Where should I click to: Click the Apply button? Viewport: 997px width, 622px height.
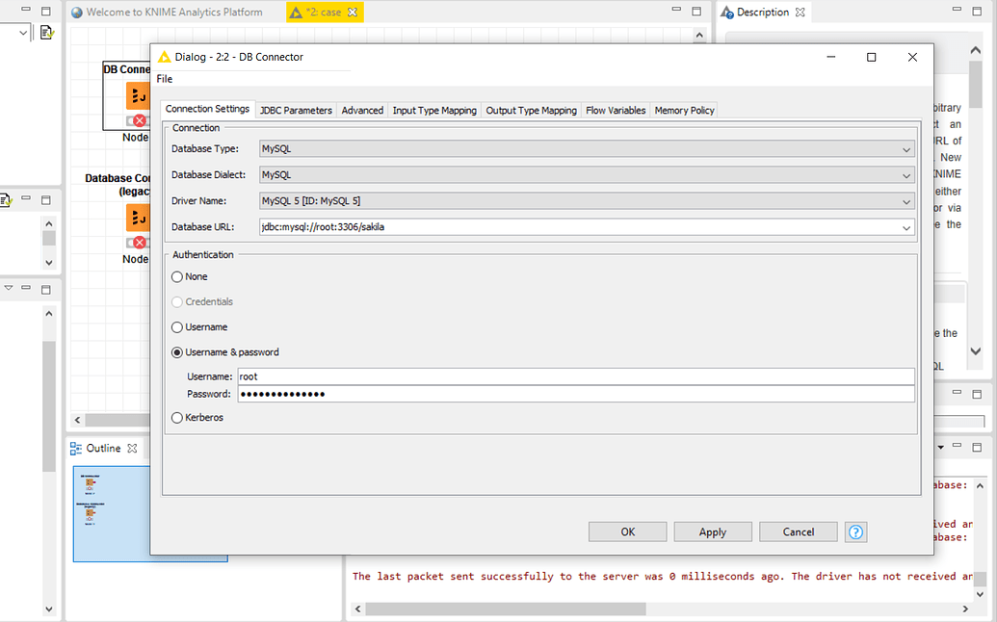pyautogui.click(x=713, y=531)
